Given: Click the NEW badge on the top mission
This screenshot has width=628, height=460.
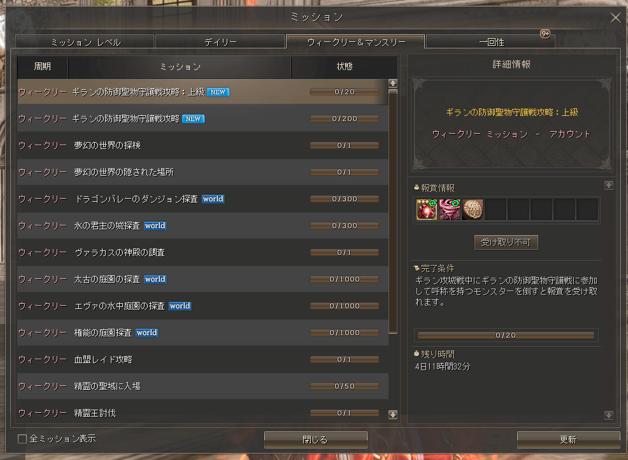Looking at the screenshot, I should click(x=217, y=92).
